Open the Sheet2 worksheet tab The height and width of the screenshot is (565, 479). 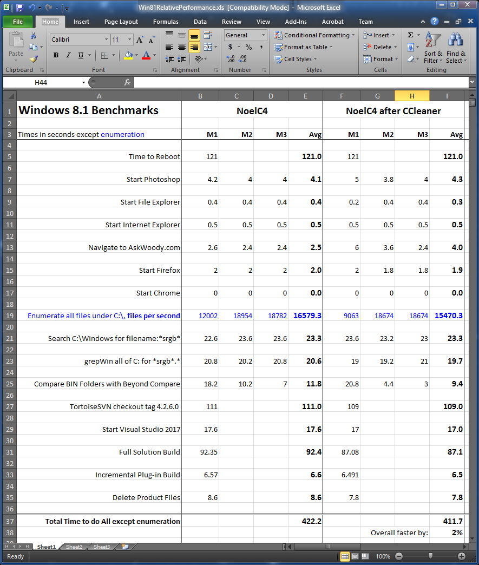(74, 547)
